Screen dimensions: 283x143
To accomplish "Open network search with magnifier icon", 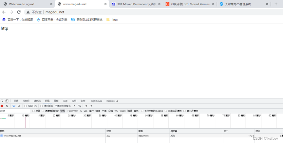I will (x=19, y=106).
